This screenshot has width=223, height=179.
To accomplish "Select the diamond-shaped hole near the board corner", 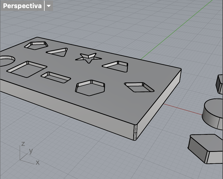I will point(139,87).
